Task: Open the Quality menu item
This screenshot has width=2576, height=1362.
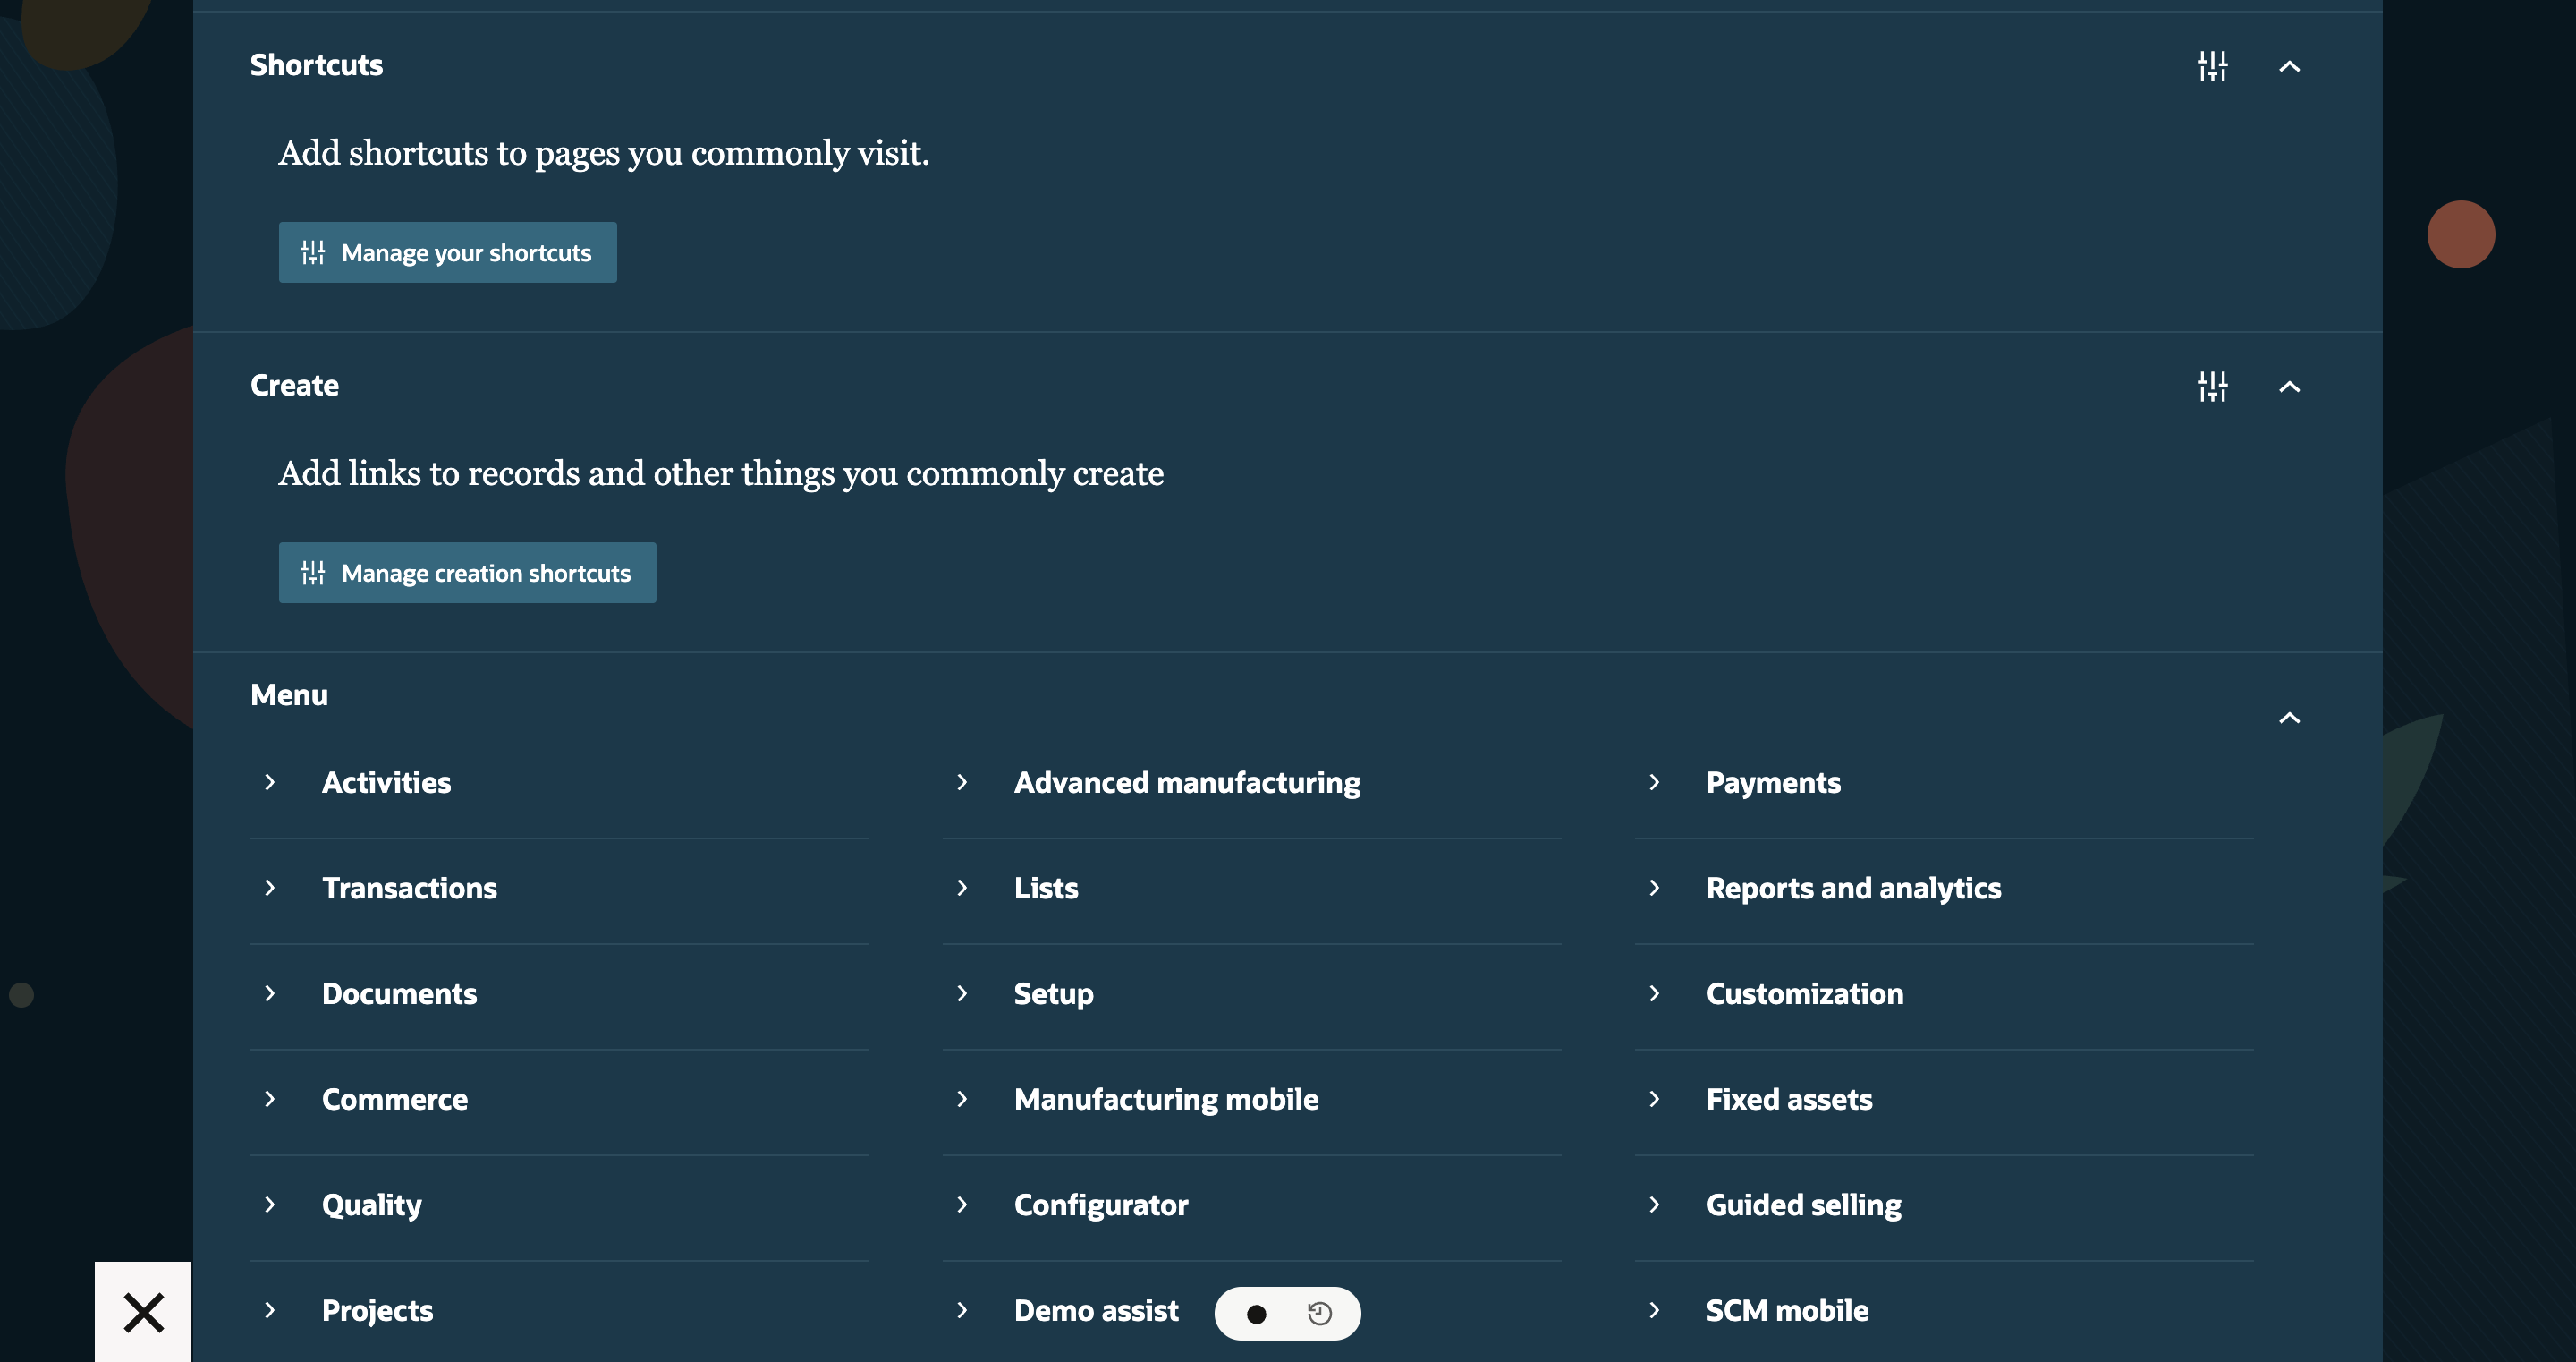Action: pos(372,1205)
